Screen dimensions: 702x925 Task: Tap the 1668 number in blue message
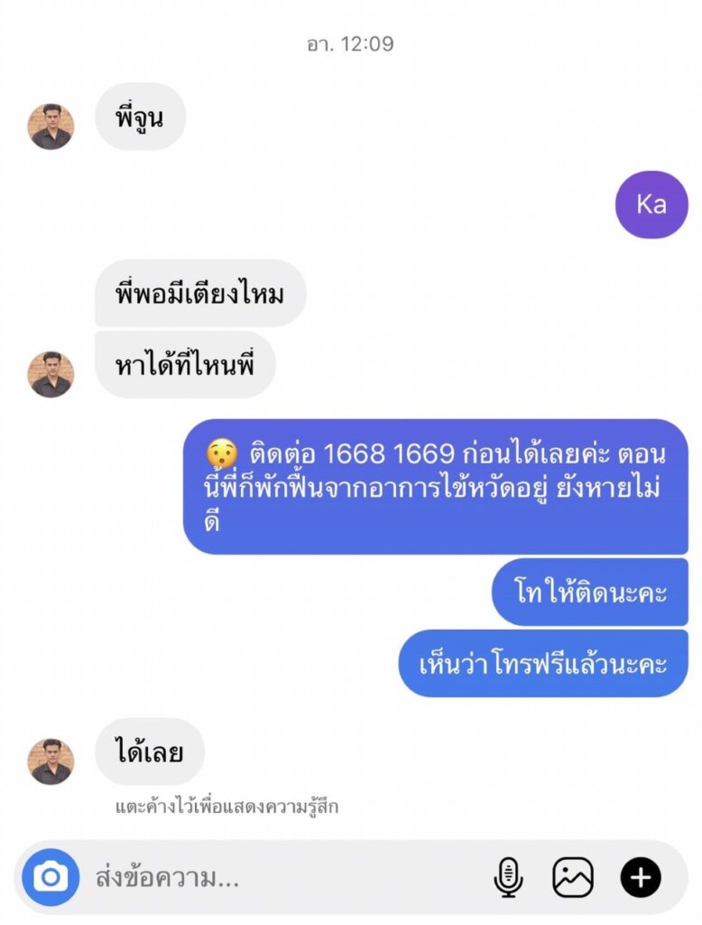354,453
